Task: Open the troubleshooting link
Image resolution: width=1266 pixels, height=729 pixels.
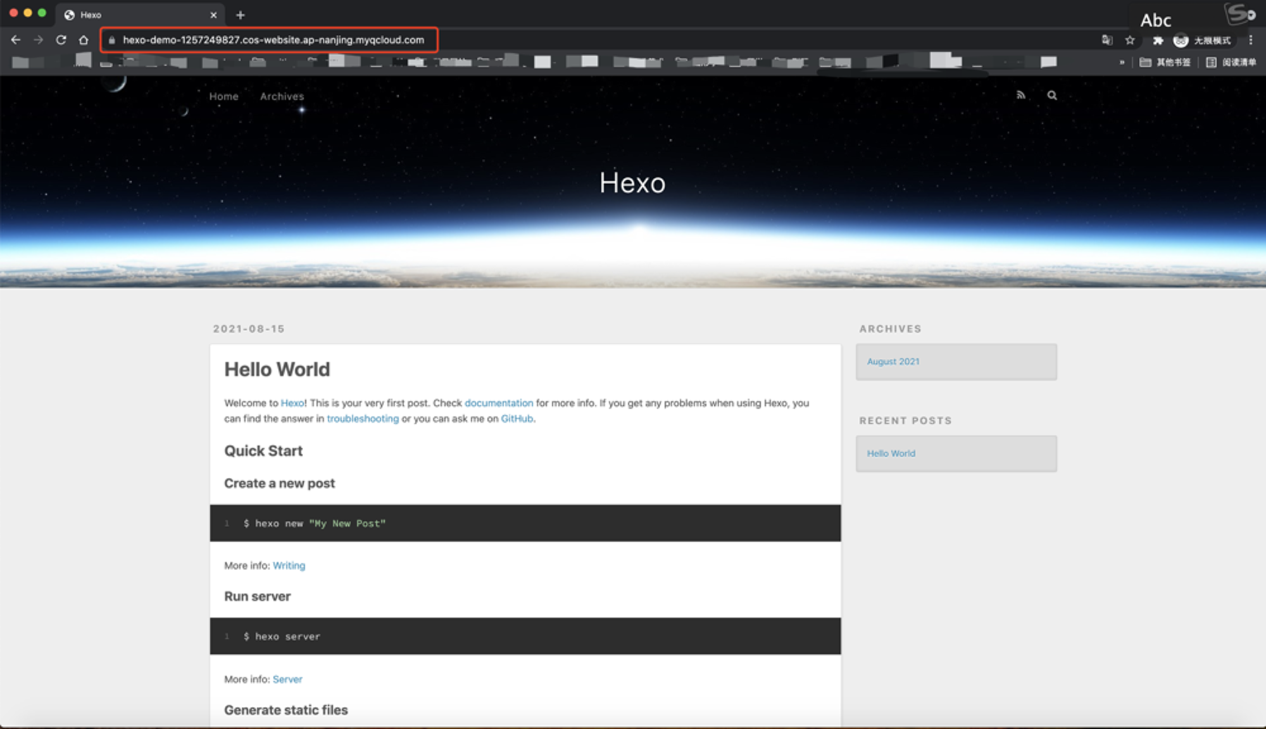Action: [363, 418]
